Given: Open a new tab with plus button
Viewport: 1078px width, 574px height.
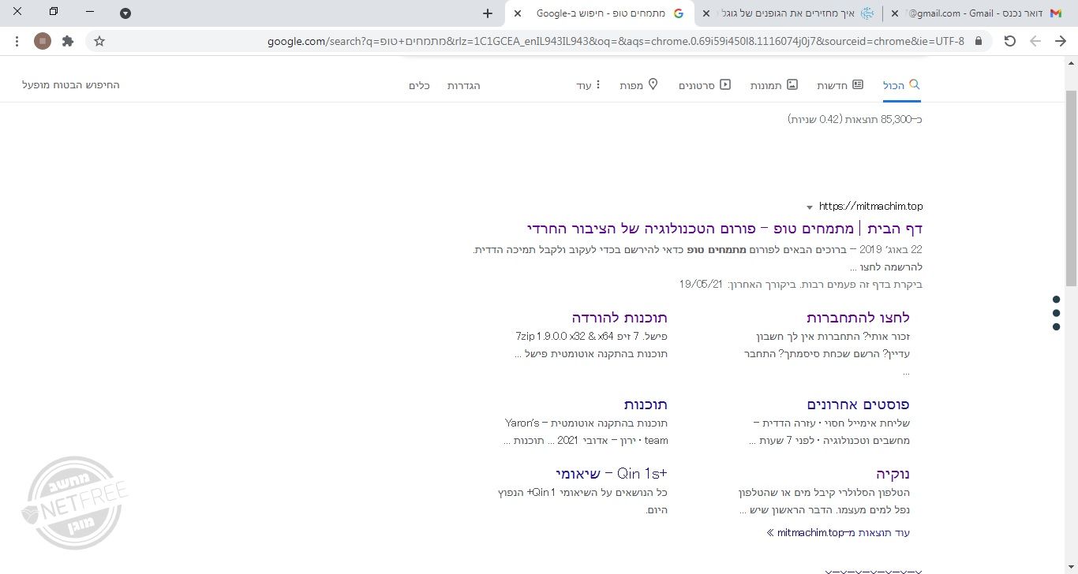Looking at the screenshot, I should coord(488,13).
